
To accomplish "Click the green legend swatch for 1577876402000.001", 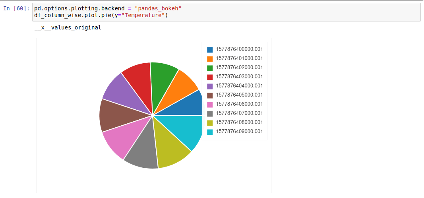I will (210, 68).
